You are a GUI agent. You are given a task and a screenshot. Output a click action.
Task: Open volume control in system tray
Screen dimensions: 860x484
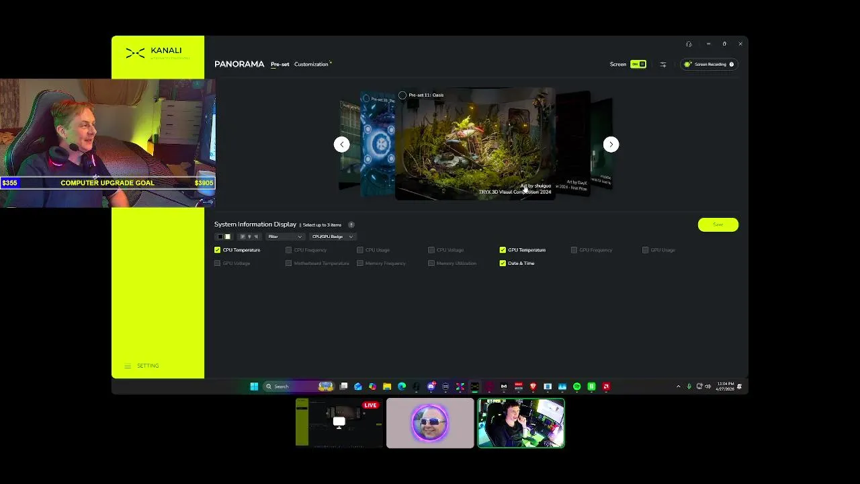pos(707,387)
